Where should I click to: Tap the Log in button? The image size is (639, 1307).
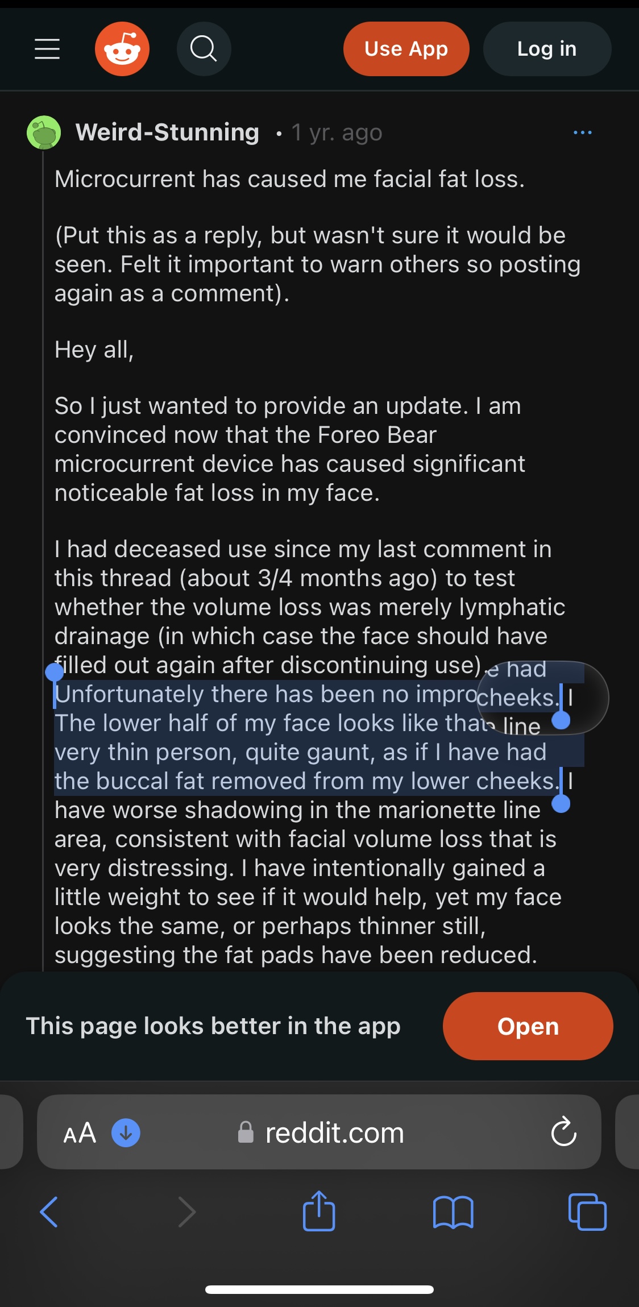point(547,49)
